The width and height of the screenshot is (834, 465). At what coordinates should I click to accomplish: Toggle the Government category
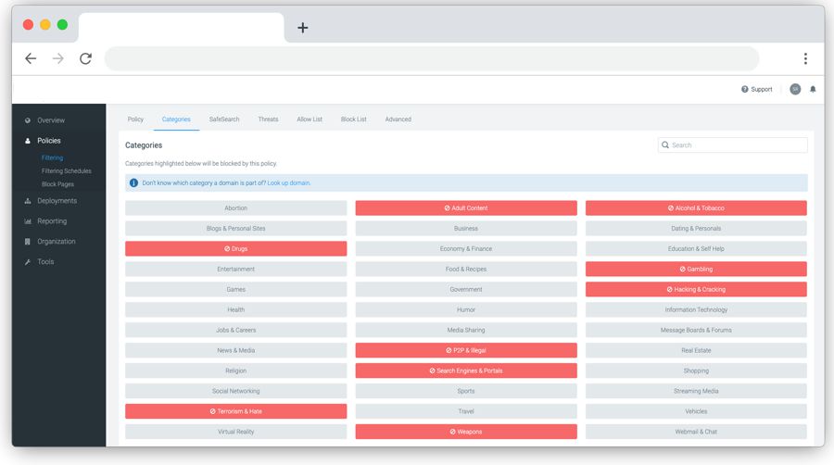[x=466, y=289]
